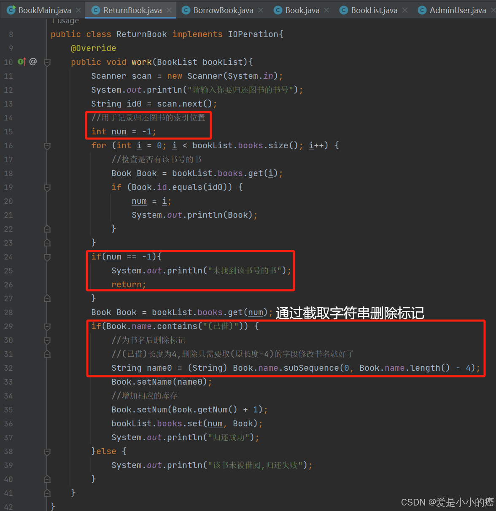Open the BorrowBook.java tab
This screenshot has height=511, width=496.
pyautogui.click(x=224, y=10)
